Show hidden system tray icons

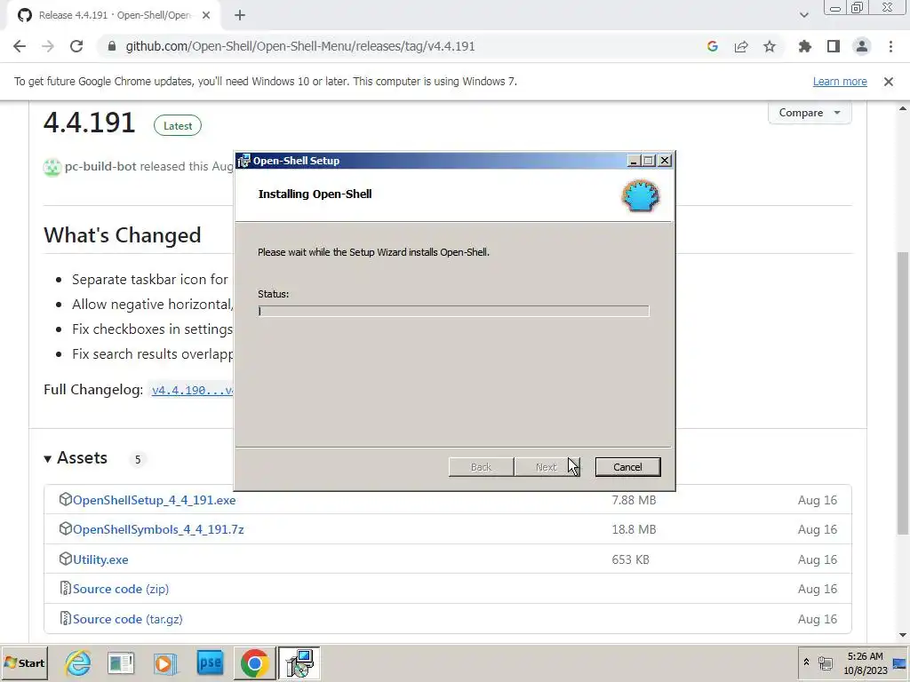[806, 662]
